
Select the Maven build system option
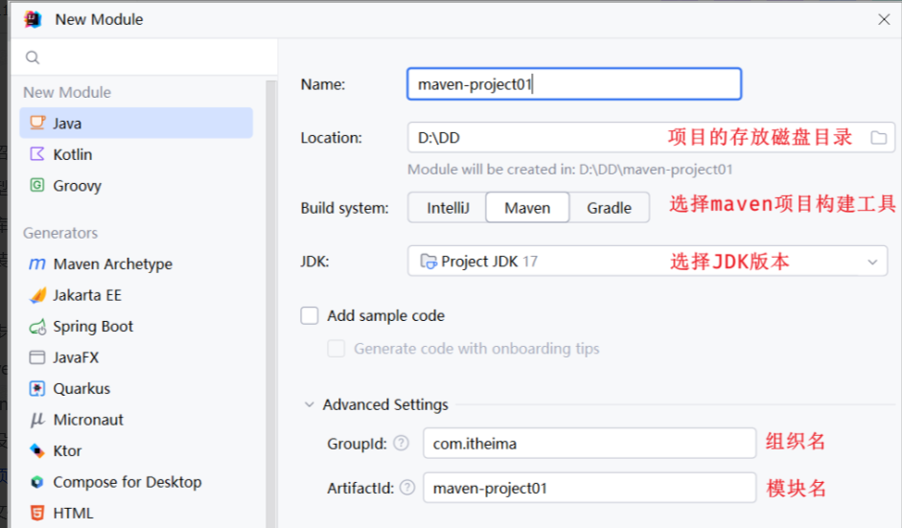click(527, 208)
